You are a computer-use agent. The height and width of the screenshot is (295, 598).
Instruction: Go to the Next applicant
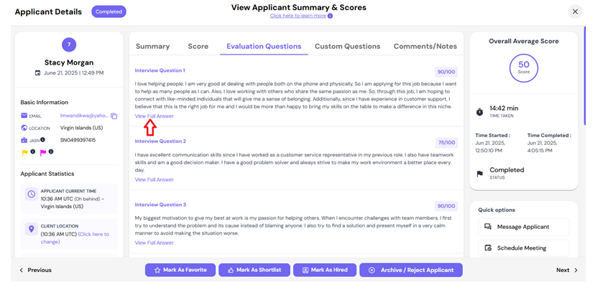(x=566, y=270)
